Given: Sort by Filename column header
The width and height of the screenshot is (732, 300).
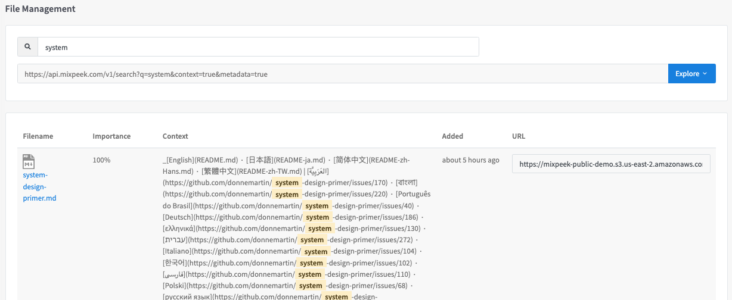Looking at the screenshot, I should click(x=38, y=136).
